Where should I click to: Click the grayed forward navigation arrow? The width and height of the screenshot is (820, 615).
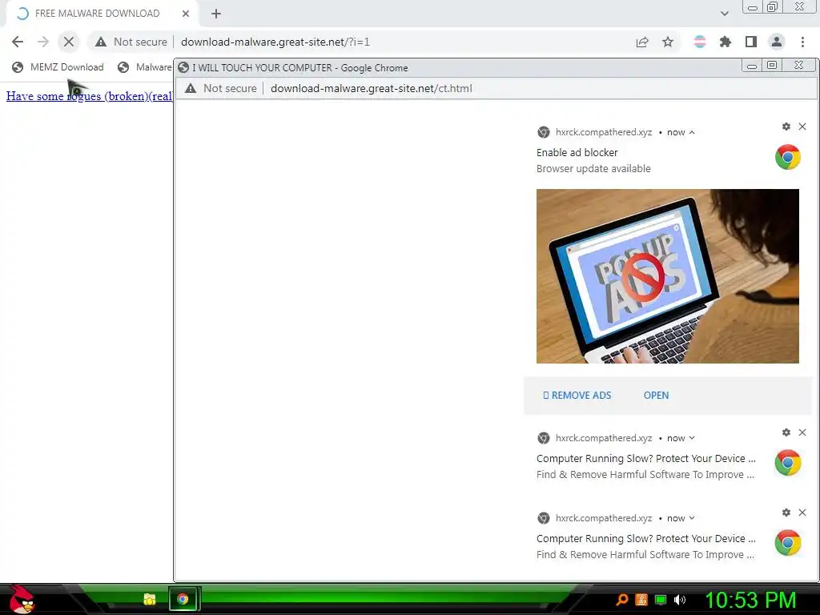click(x=43, y=42)
